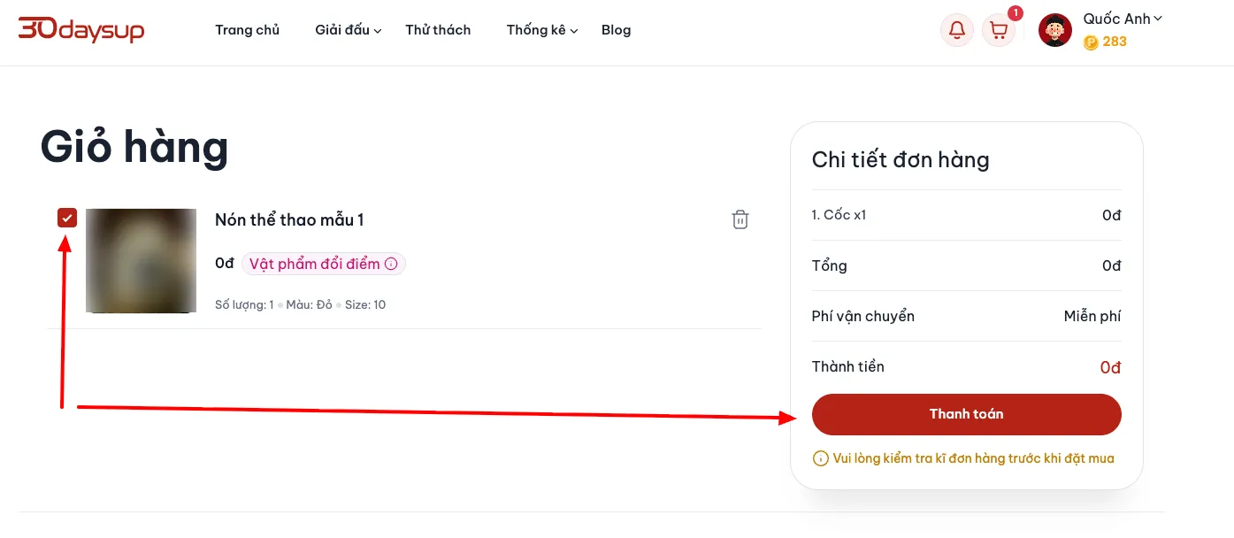Delete Nón thể thao mẫu 1 with trash icon
Image resolution: width=1234 pixels, height=538 pixels.
point(740,219)
